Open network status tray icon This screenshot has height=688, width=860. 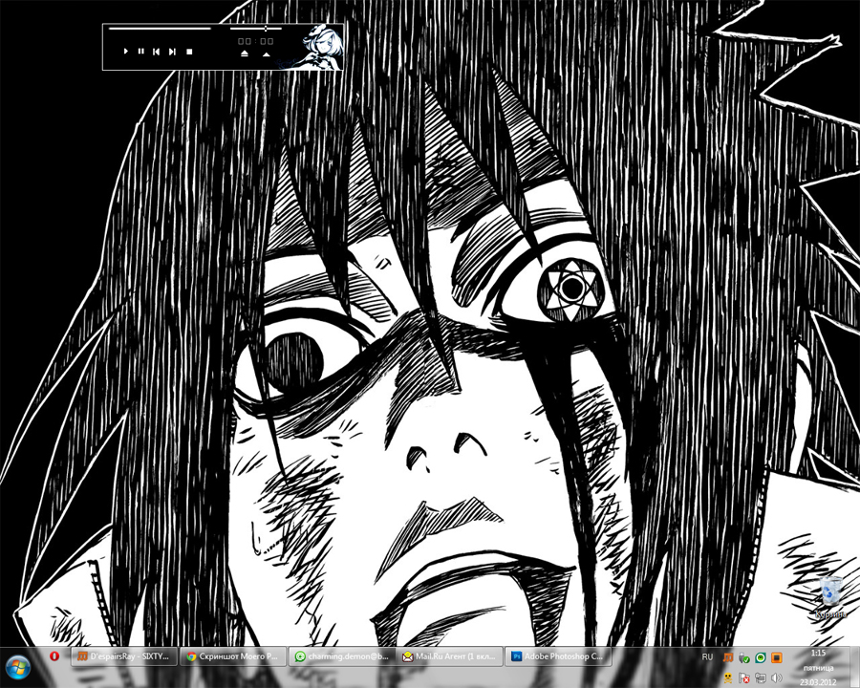(761, 678)
